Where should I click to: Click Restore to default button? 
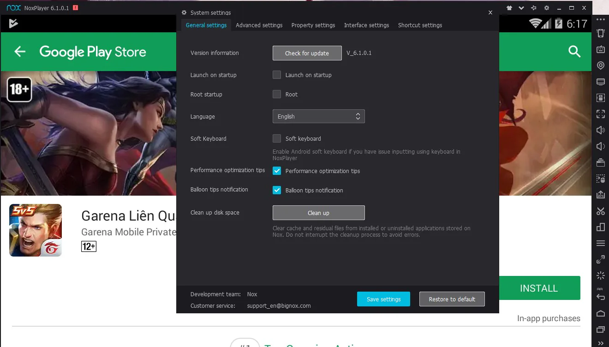(x=452, y=299)
